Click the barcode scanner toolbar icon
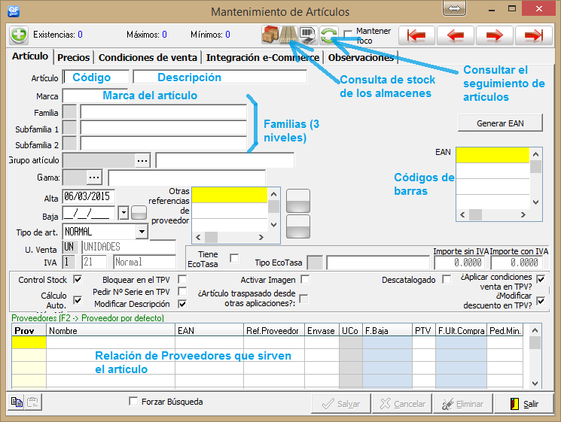 point(308,35)
